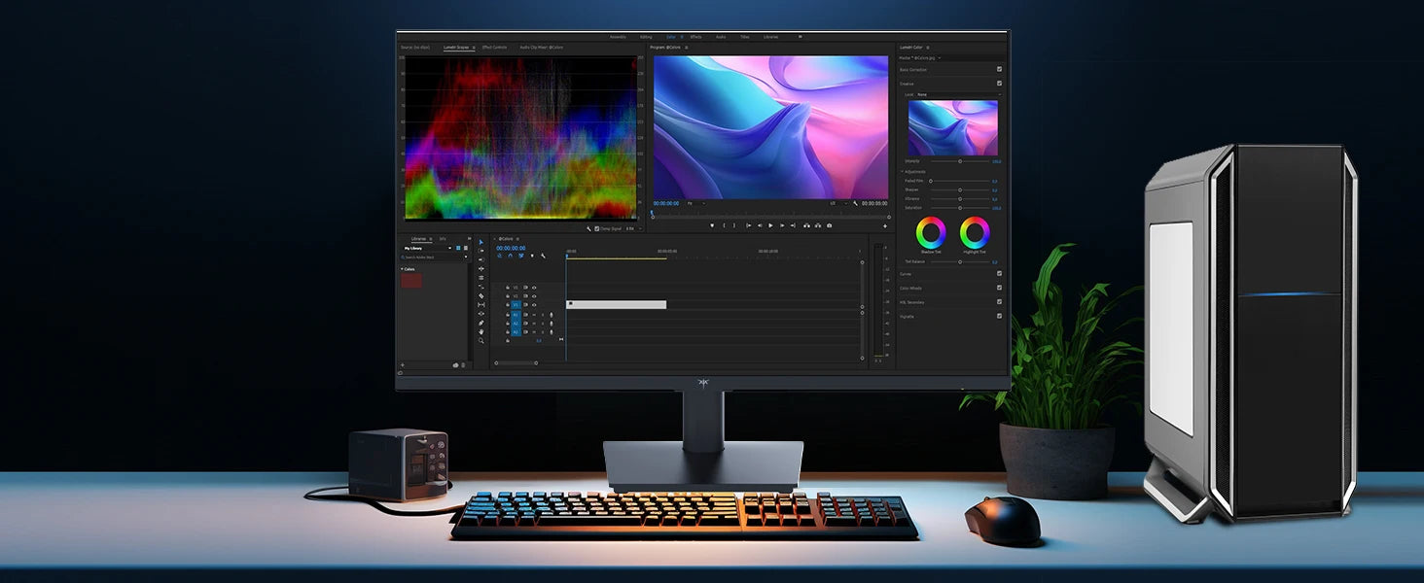The image size is (1424, 583).
Task: Click the Saturation slider handle
Action: 960,207
